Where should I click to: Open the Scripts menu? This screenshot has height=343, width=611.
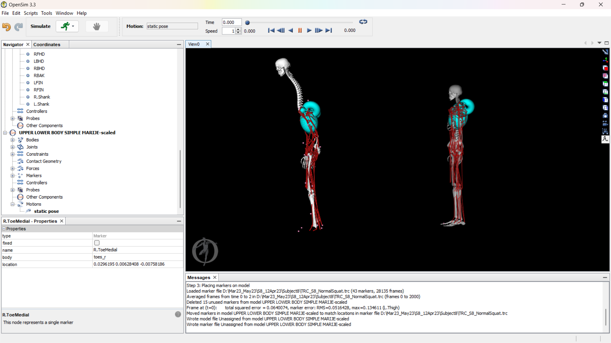pyautogui.click(x=31, y=13)
